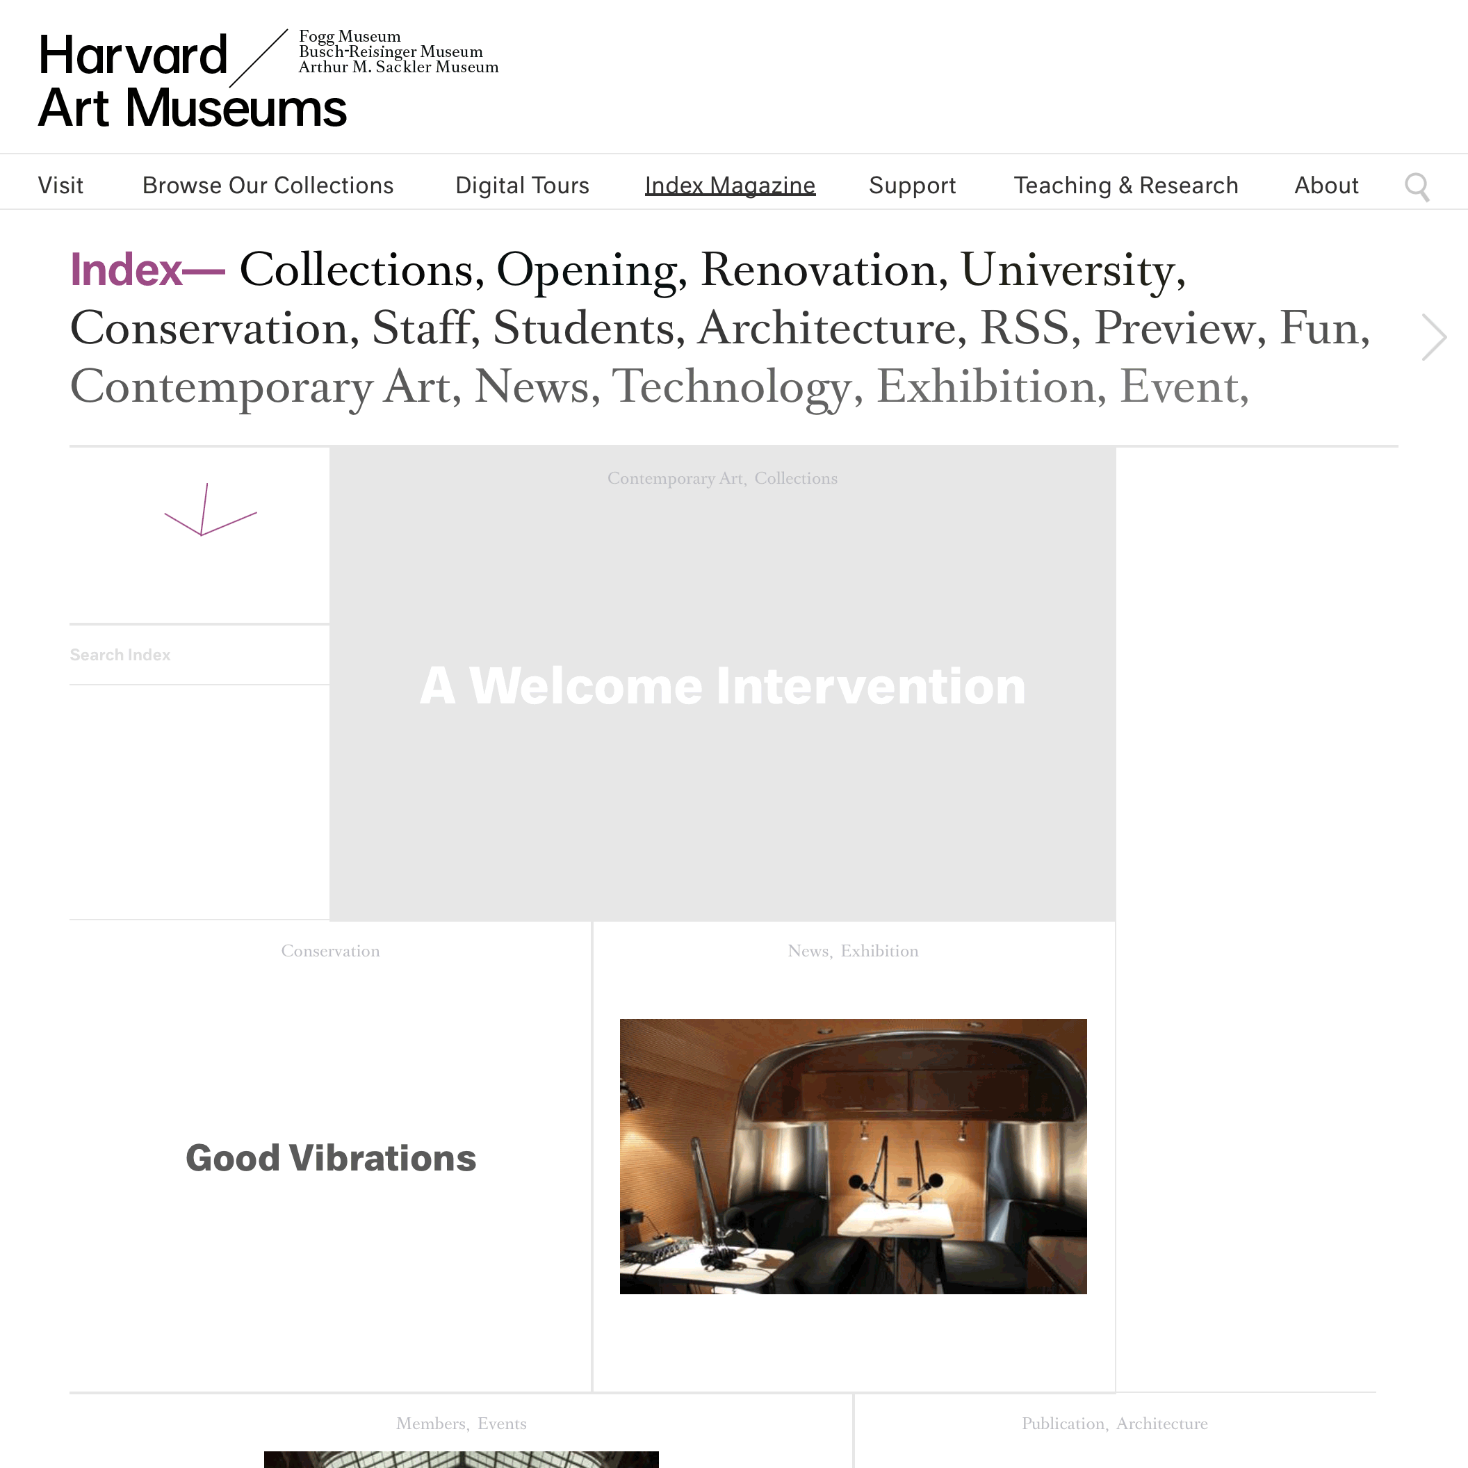Open the 'Good Vibrations' article link
Image resolution: width=1468 pixels, height=1468 pixels.
pyautogui.click(x=331, y=1157)
